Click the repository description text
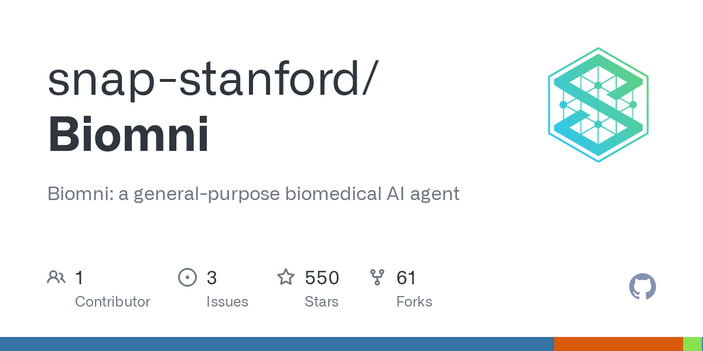This screenshot has height=351, width=703. 254,194
